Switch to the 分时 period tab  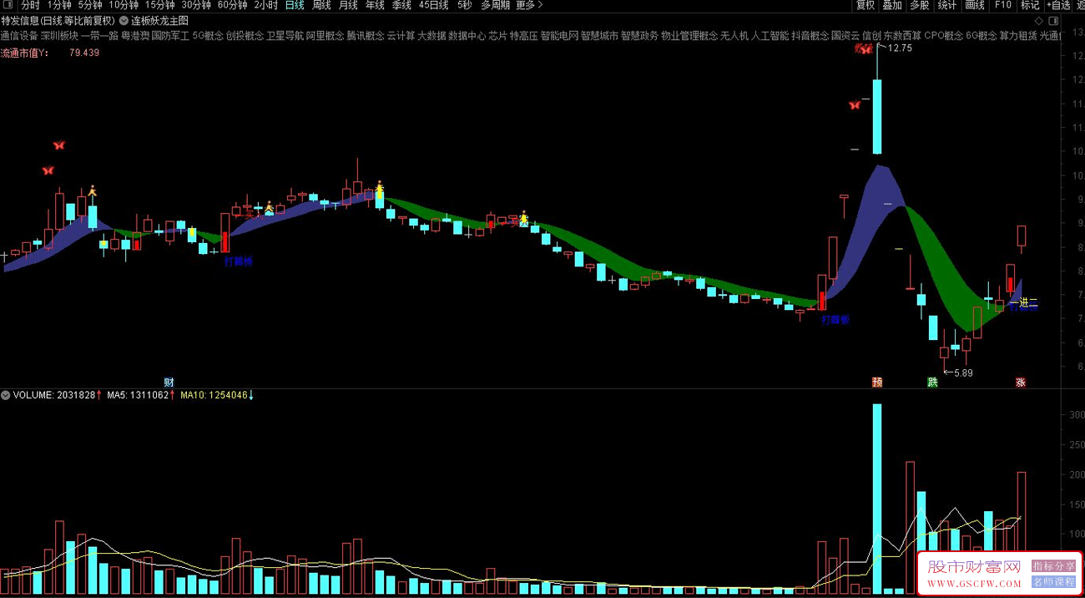(30, 5)
